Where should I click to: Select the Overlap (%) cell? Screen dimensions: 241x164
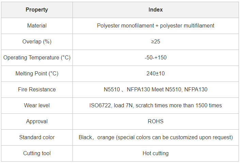point(37,42)
